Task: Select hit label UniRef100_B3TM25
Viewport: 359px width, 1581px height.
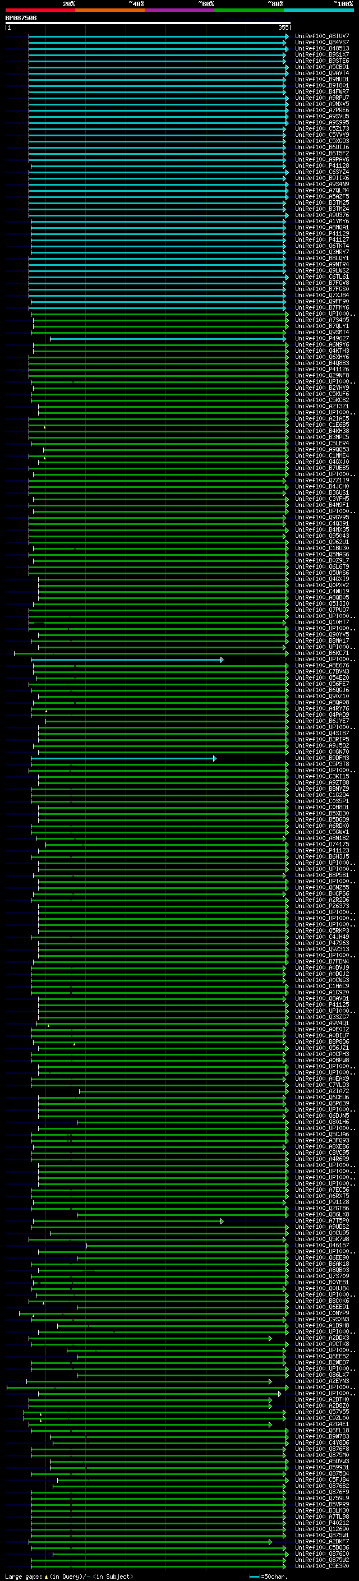Action: [322, 202]
